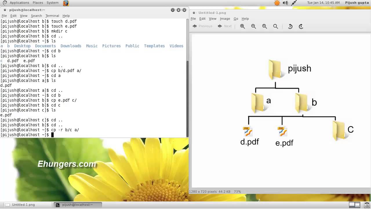
Task: Click Templates in the ls output
Action: [154, 46]
